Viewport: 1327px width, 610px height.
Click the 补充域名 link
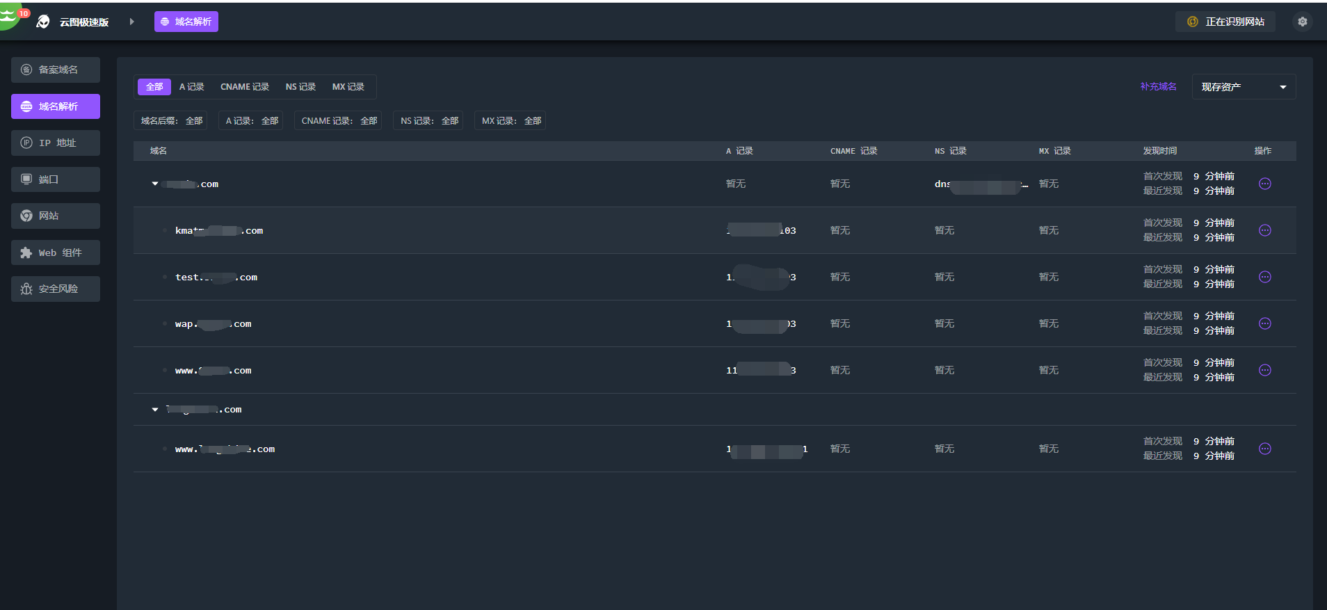coord(1158,86)
